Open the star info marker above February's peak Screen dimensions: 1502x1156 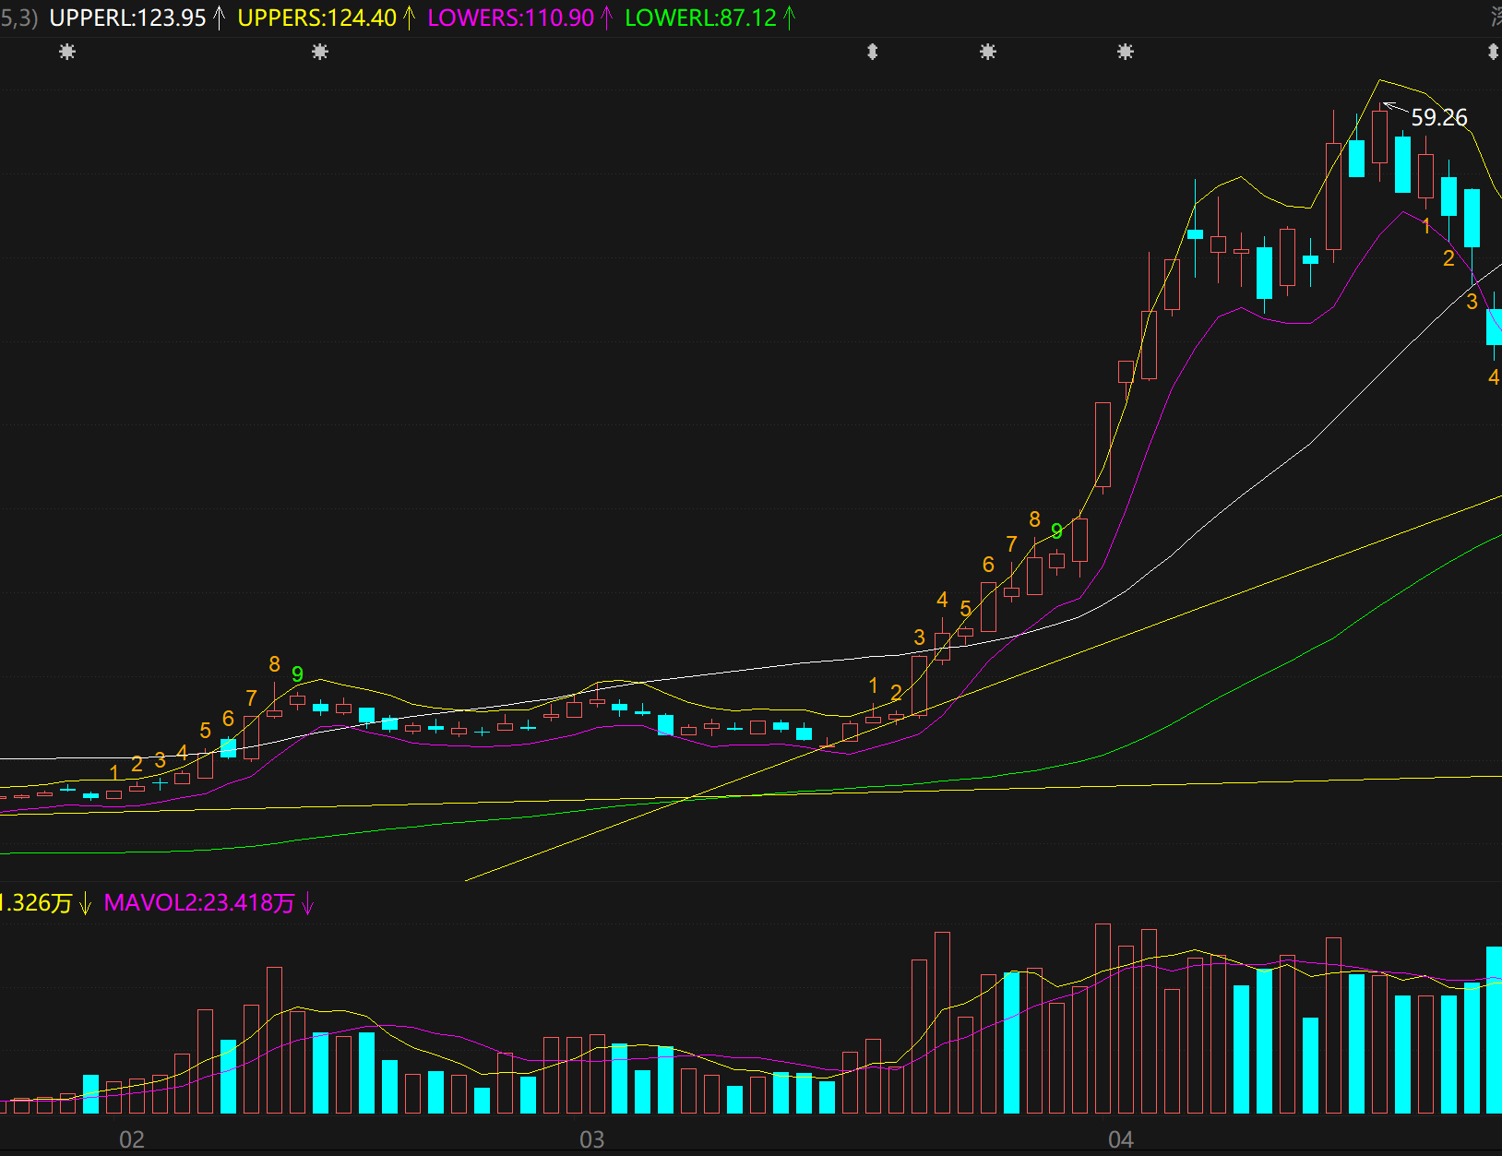click(x=320, y=52)
